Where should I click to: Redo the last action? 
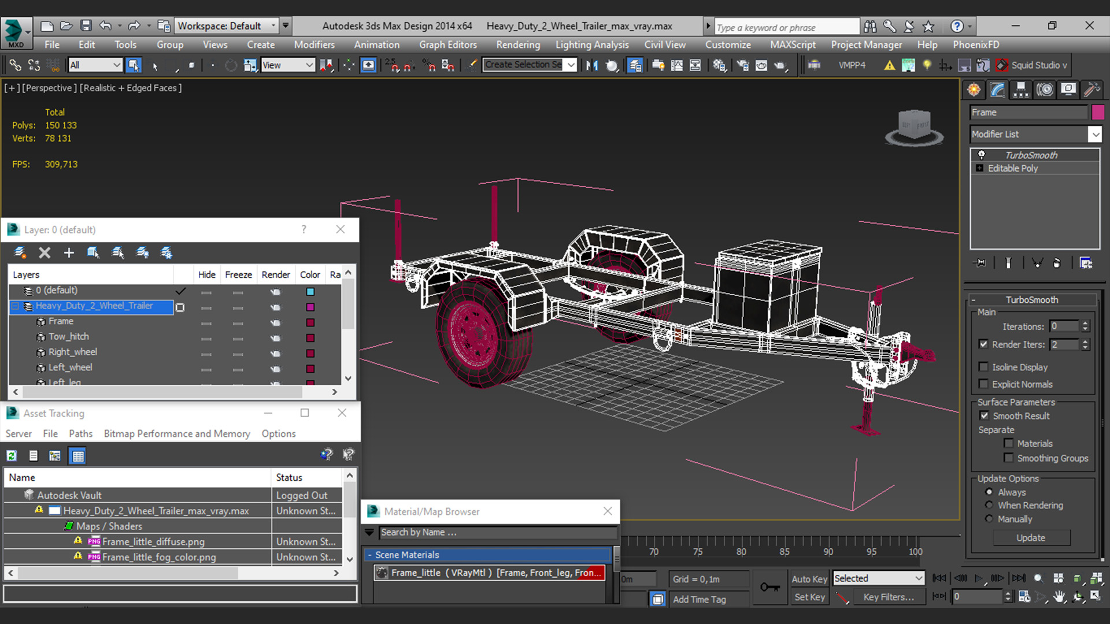click(x=134, y=26)
